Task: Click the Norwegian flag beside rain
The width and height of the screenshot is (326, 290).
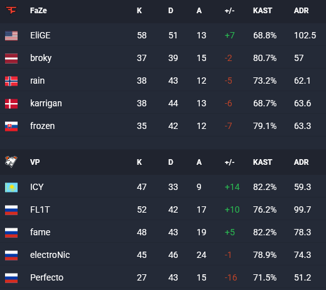Action: 11,81
